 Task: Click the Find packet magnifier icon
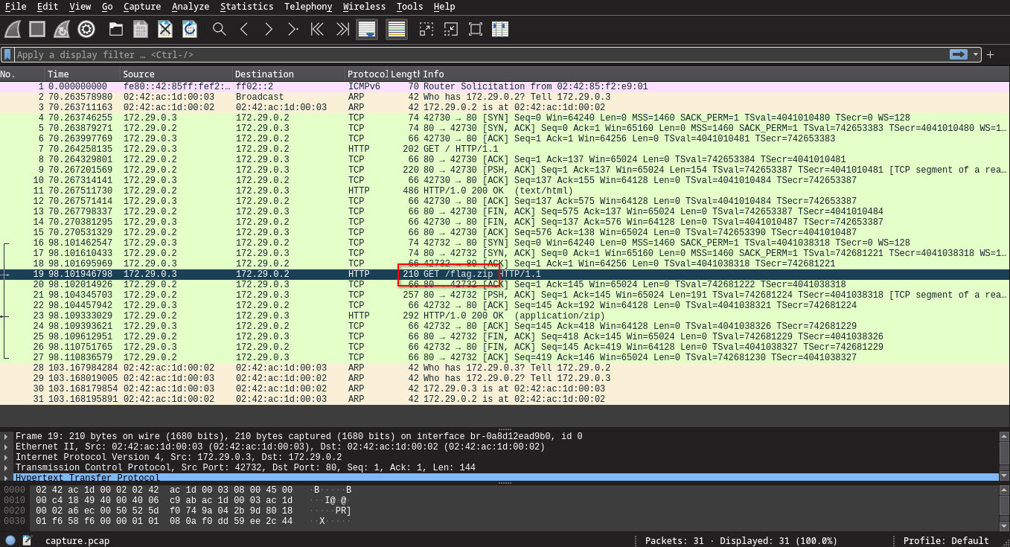[x=219, y=29]
